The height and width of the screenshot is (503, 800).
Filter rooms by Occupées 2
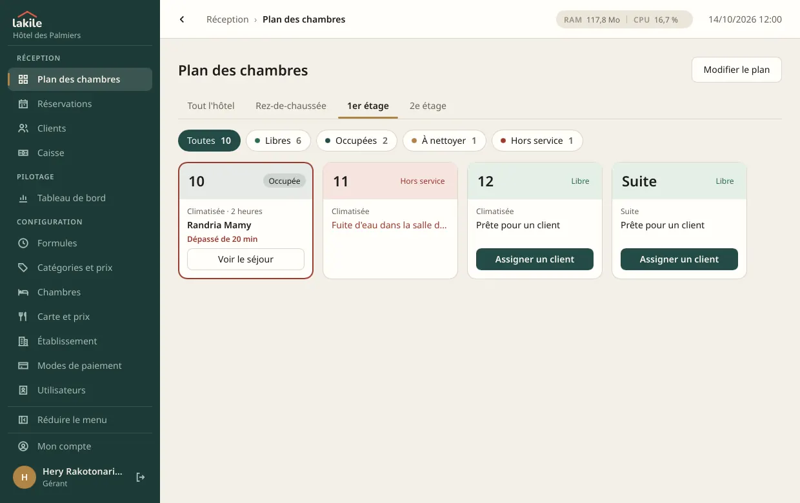[356, 141]
